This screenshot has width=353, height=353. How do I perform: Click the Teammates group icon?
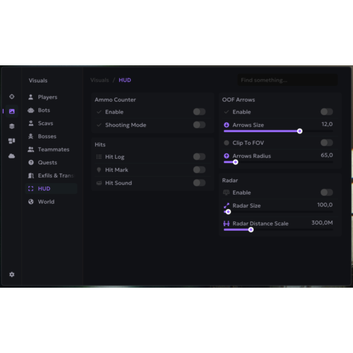tap(31, 149)
